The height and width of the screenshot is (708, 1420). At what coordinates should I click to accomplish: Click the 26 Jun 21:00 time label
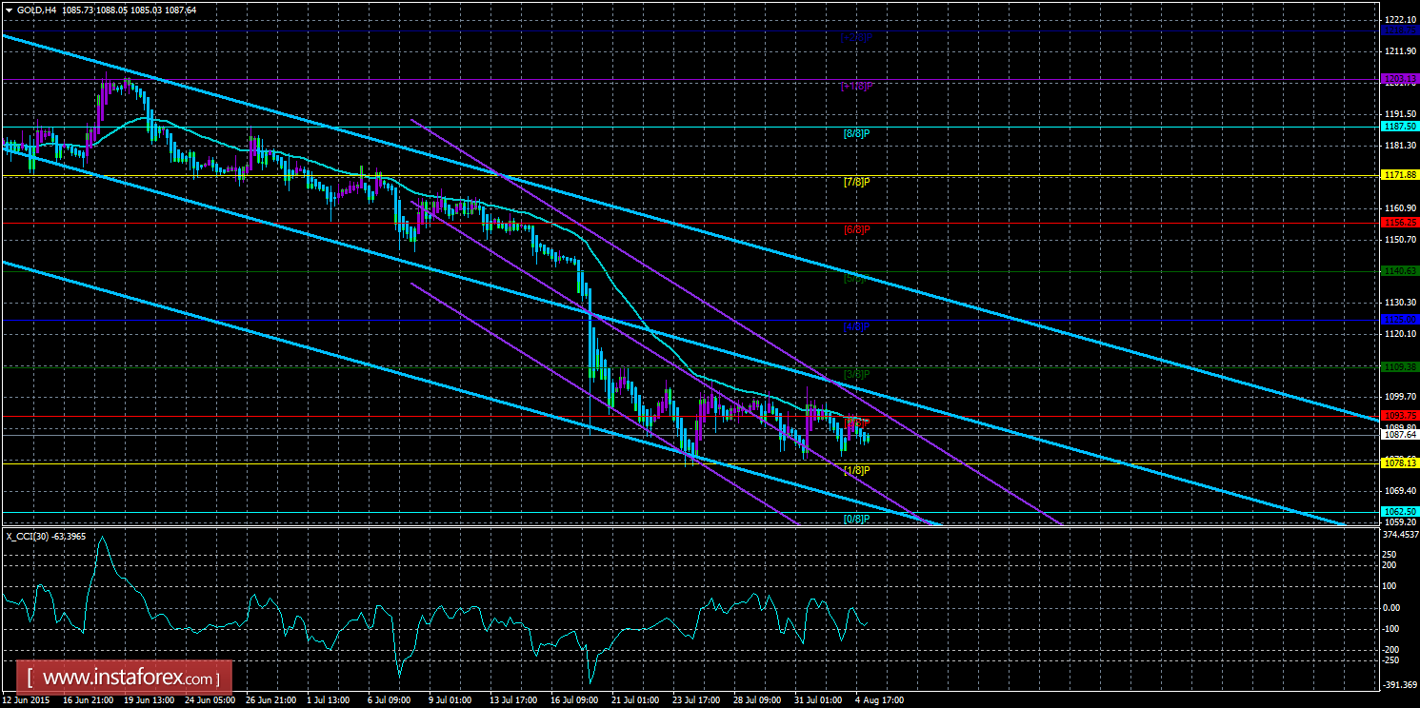point(272,699)
